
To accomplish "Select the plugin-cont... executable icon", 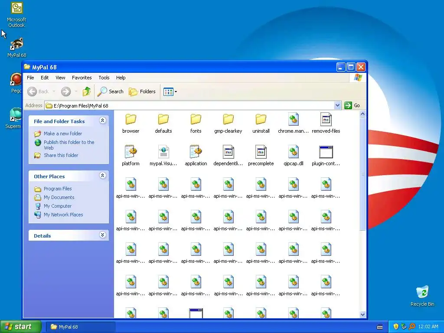I will [x=326, y=152].
